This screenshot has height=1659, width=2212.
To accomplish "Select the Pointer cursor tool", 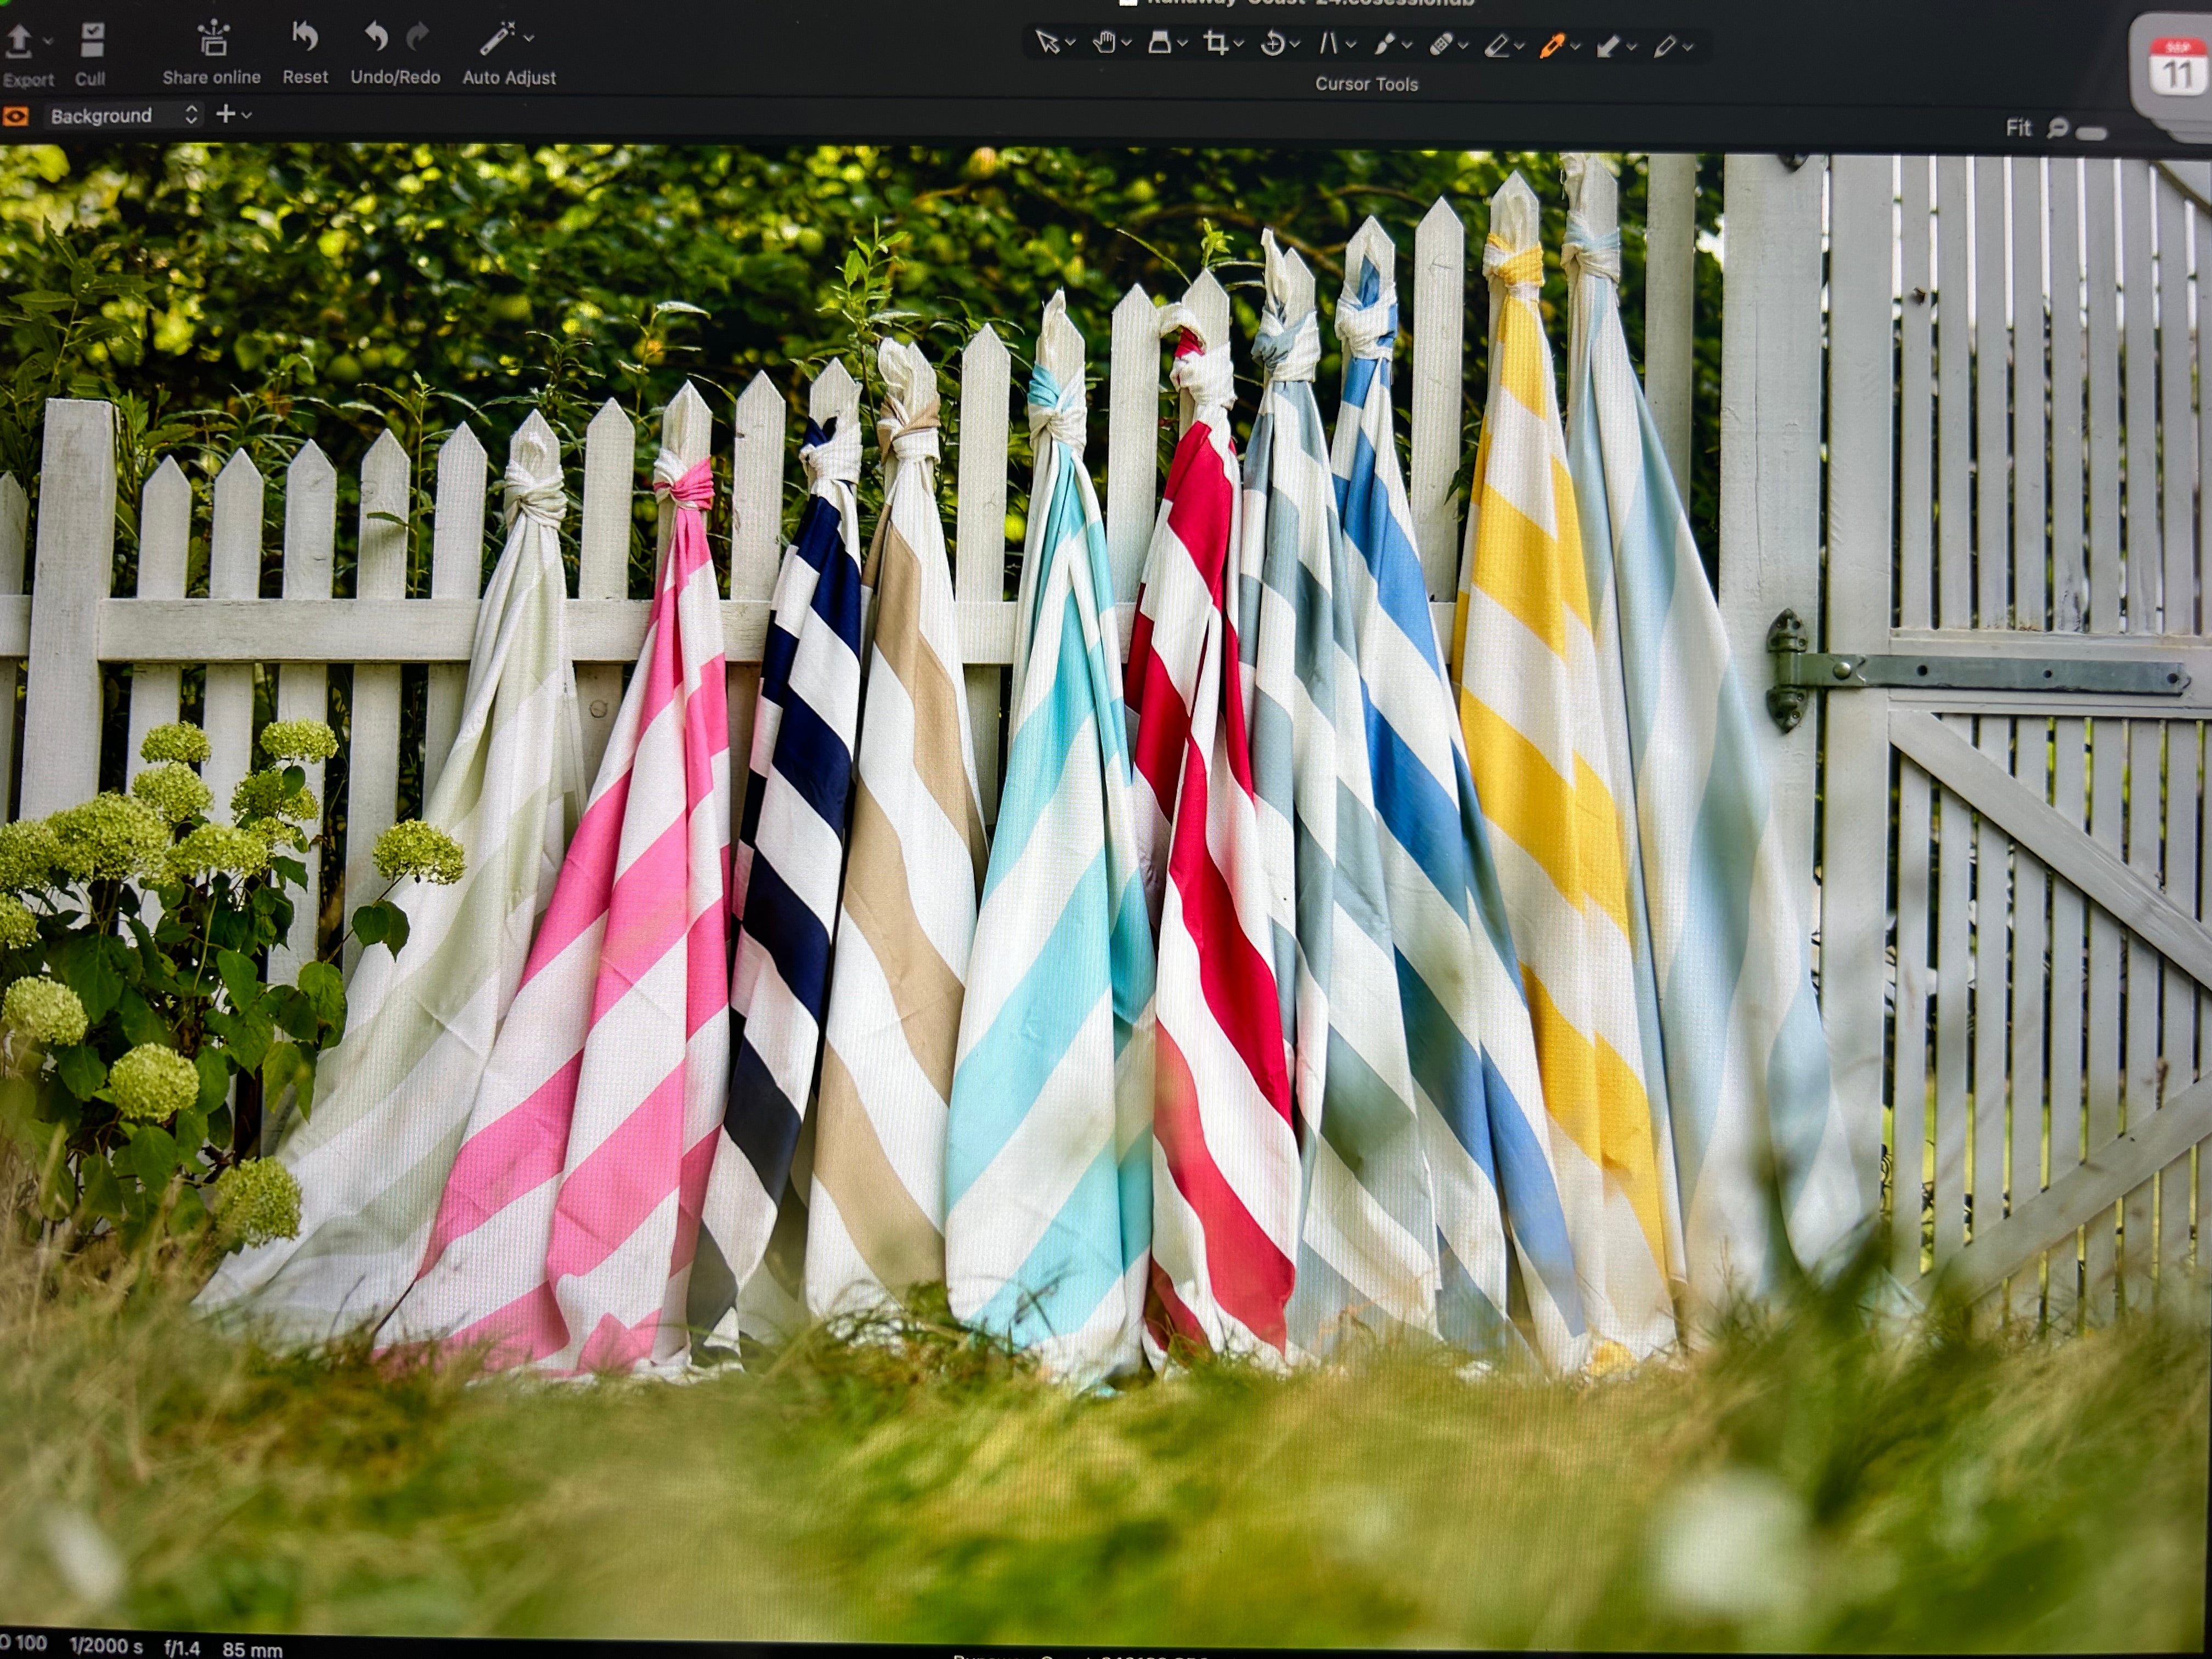I will point(1046,42).
